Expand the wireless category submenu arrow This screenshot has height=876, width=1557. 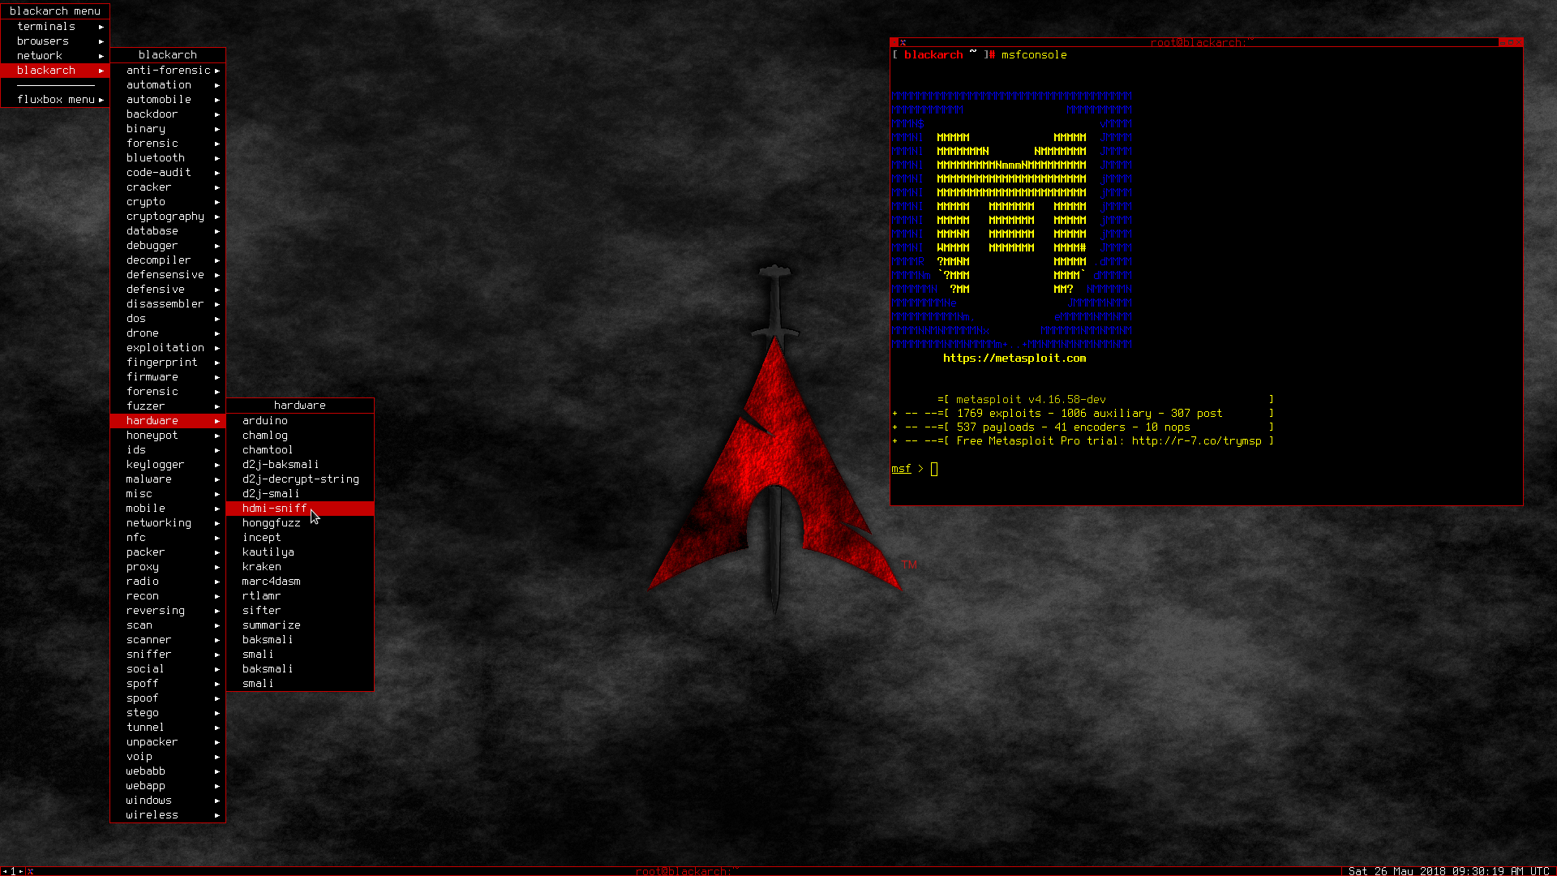[x=217, y=814]
